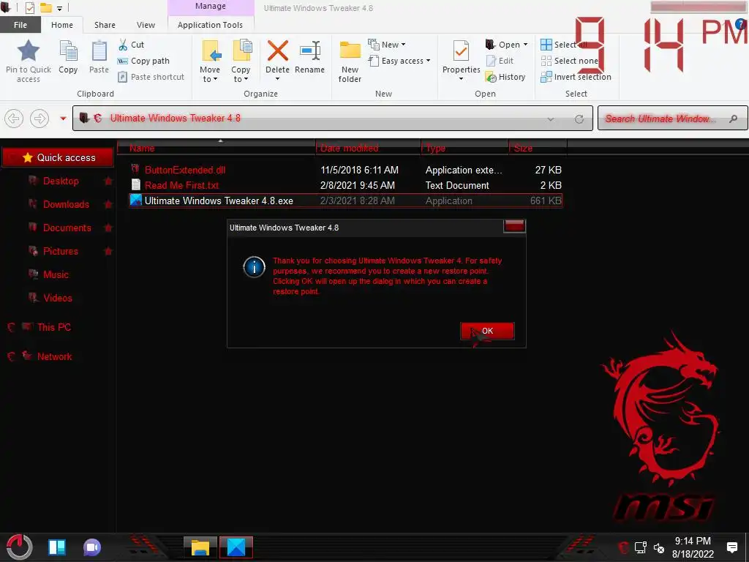Open Videos in the navigation pane

(57, 298)
